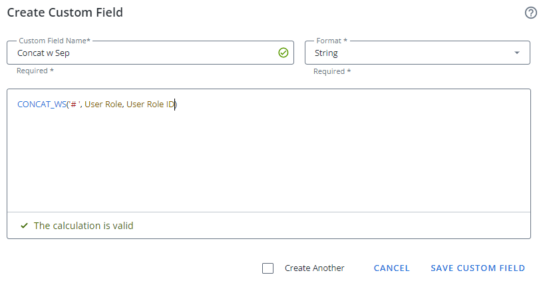Click the green checkmark in name field
The width and height of the screenshot is (539, 283).
pos(283,53)
